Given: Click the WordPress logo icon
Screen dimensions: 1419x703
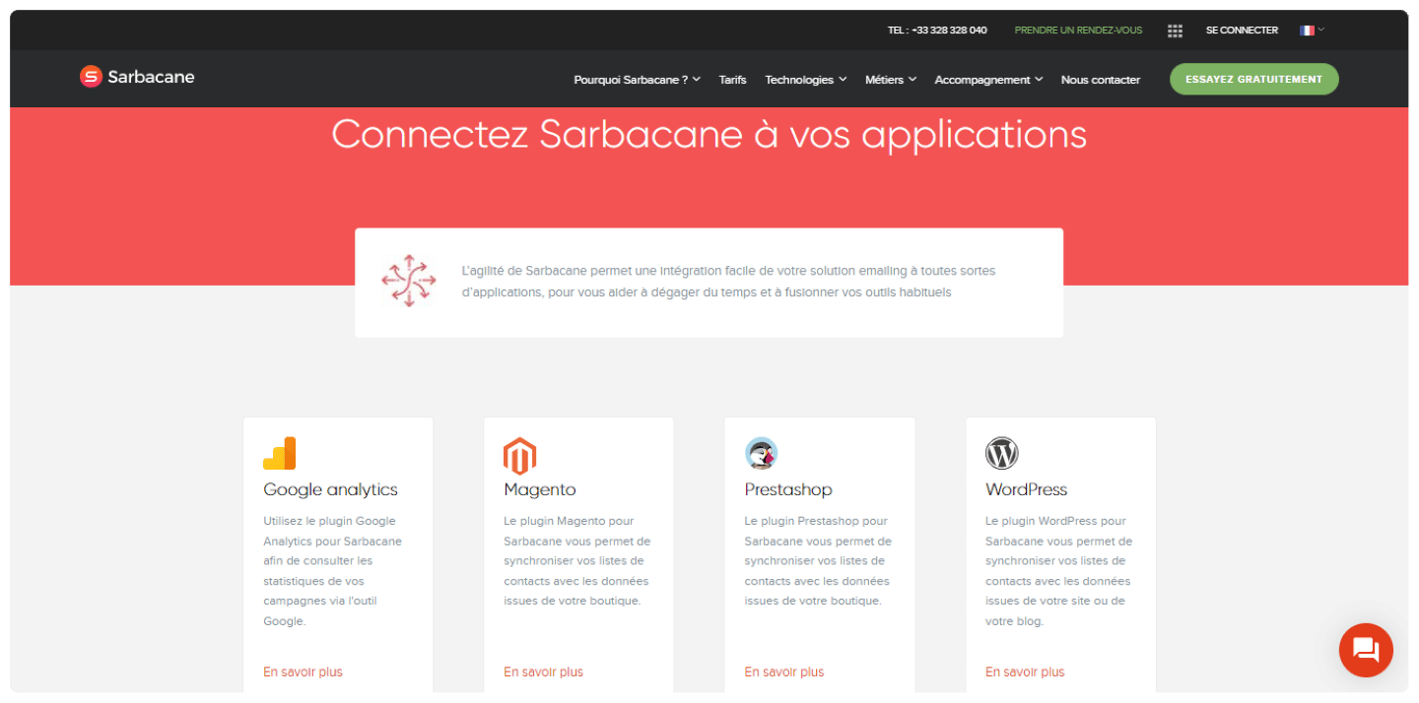Looking at the screenshot, I should pyautogui.click(x=1001, y=453).
